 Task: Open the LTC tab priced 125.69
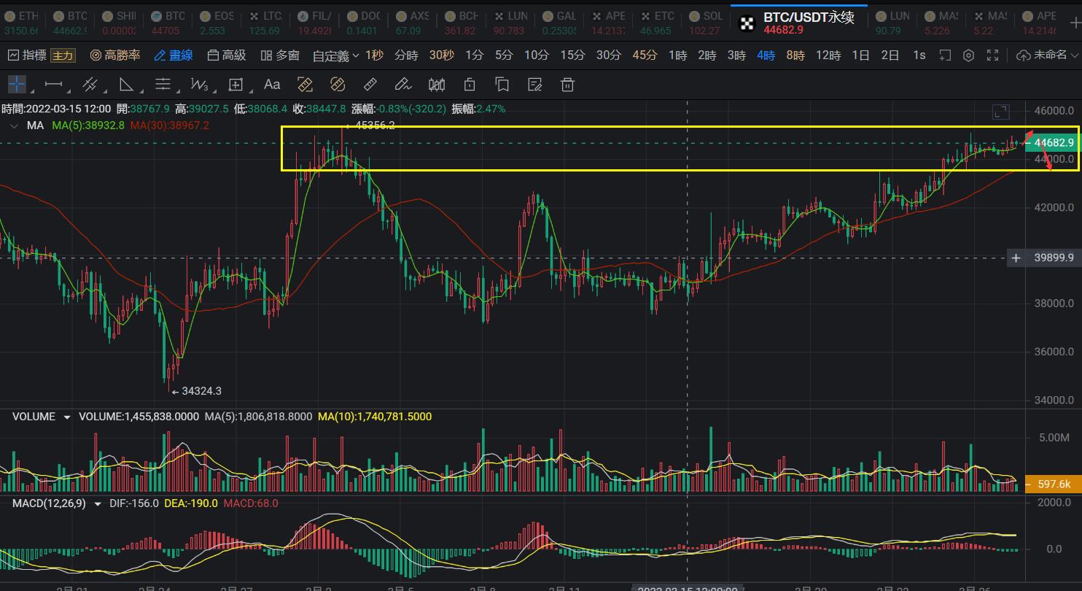click(x=265, y=22)
